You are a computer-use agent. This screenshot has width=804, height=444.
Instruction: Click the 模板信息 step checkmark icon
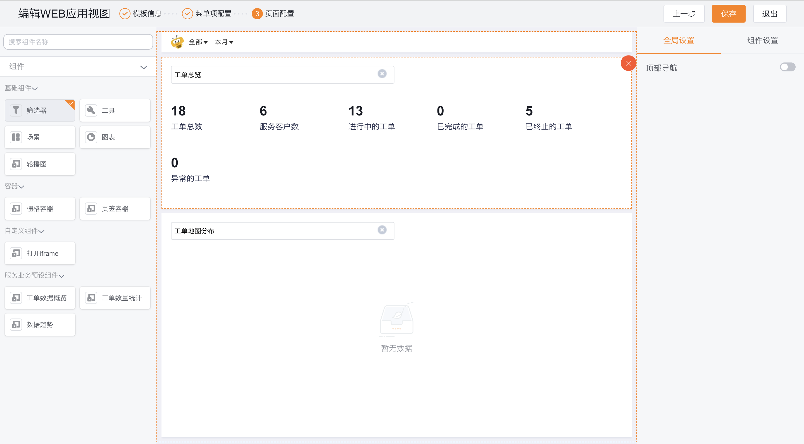(125, 14)
